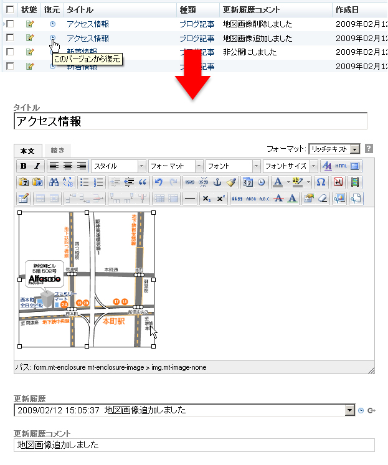The width and height of the screenshot is (388, 465).
Task: Increase indent of the paragraph
Action: click(x=129, y=182)
